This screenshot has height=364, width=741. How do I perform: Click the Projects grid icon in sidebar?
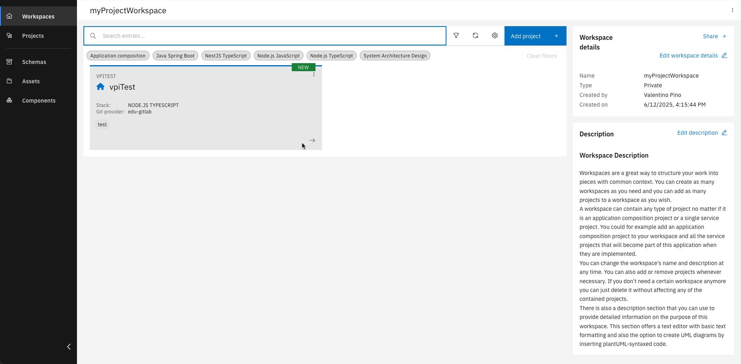(9, 35)
